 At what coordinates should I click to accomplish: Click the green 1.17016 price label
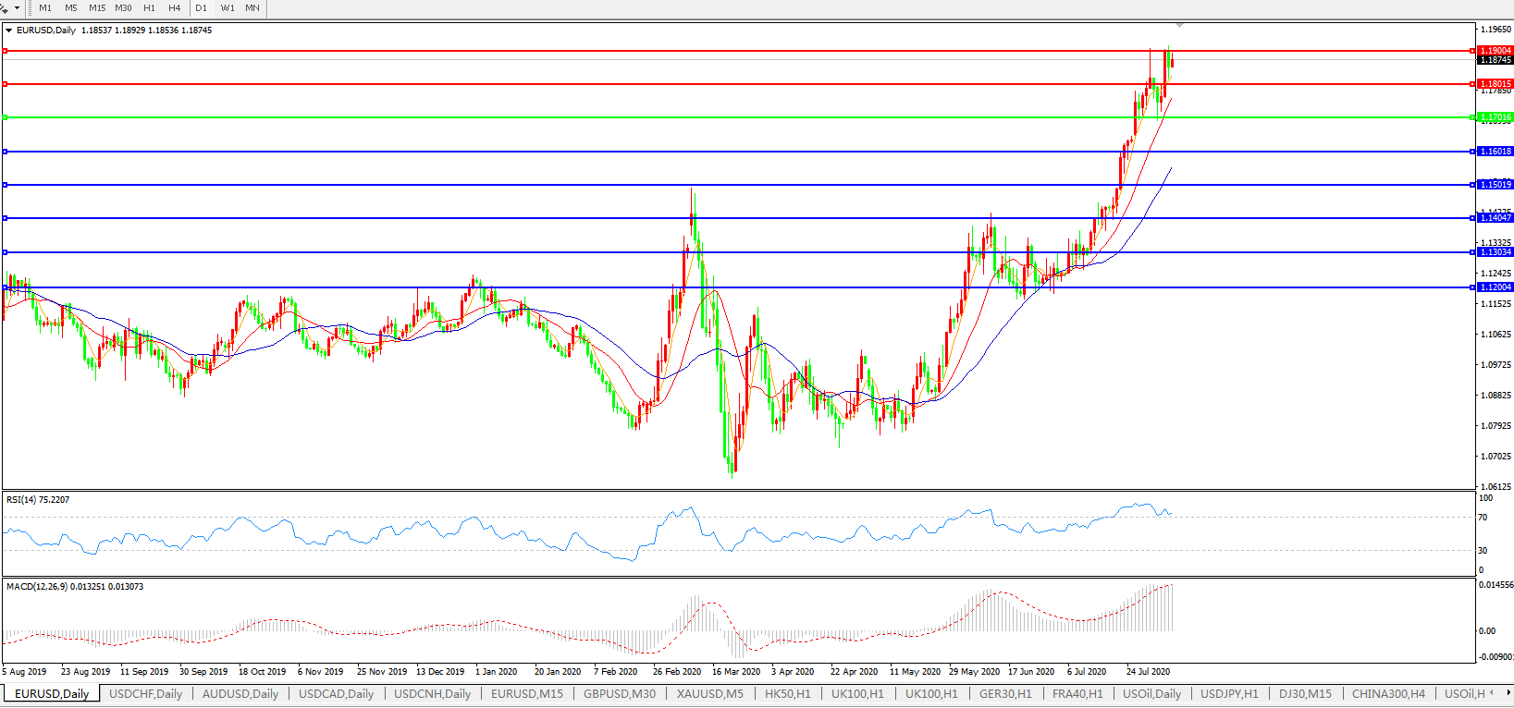click(1496, 117)
